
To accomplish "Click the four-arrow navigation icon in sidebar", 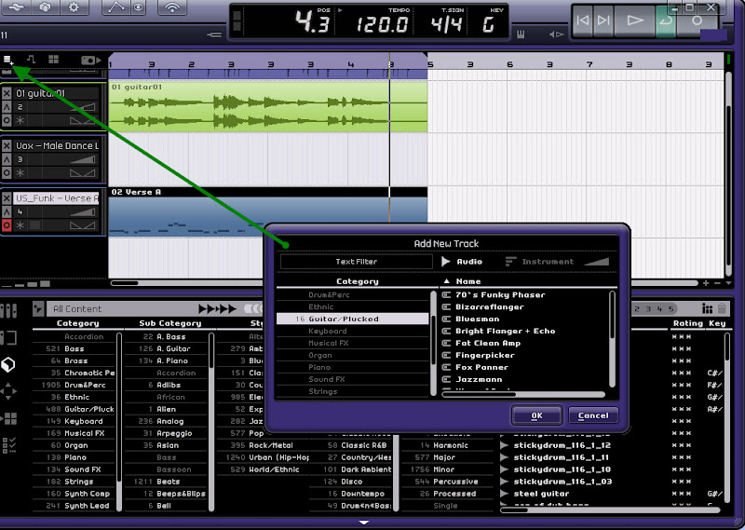I will tap(8, 391).
